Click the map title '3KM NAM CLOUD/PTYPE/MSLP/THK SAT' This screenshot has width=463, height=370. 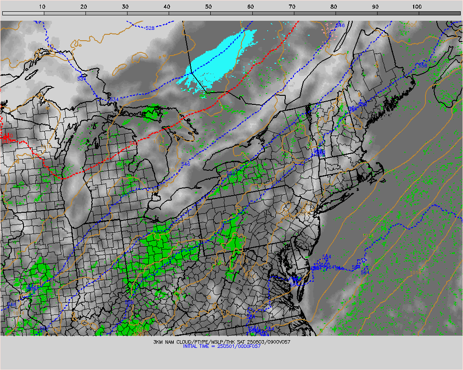pos(199,342)
